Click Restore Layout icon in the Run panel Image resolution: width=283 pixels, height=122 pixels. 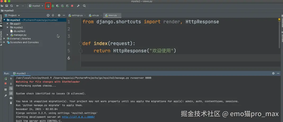point(6,89)
